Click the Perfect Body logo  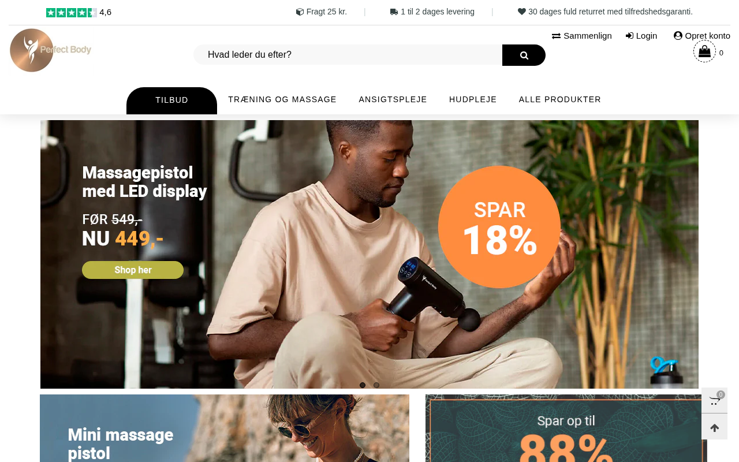click(x=51, y=50)
